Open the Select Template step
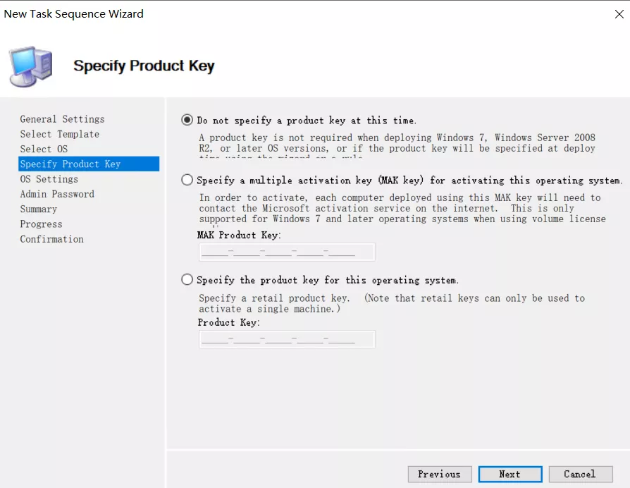This screenshot has width=630, height=488. tap(59, 134)
